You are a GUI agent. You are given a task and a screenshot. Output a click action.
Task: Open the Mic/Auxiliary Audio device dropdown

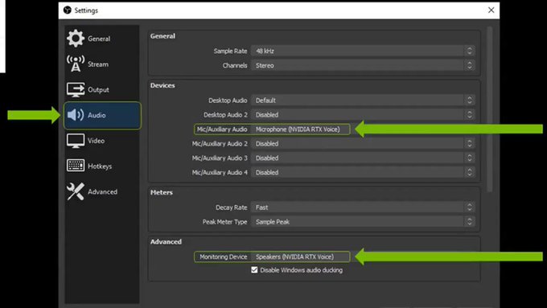click(x=300, y=129)
